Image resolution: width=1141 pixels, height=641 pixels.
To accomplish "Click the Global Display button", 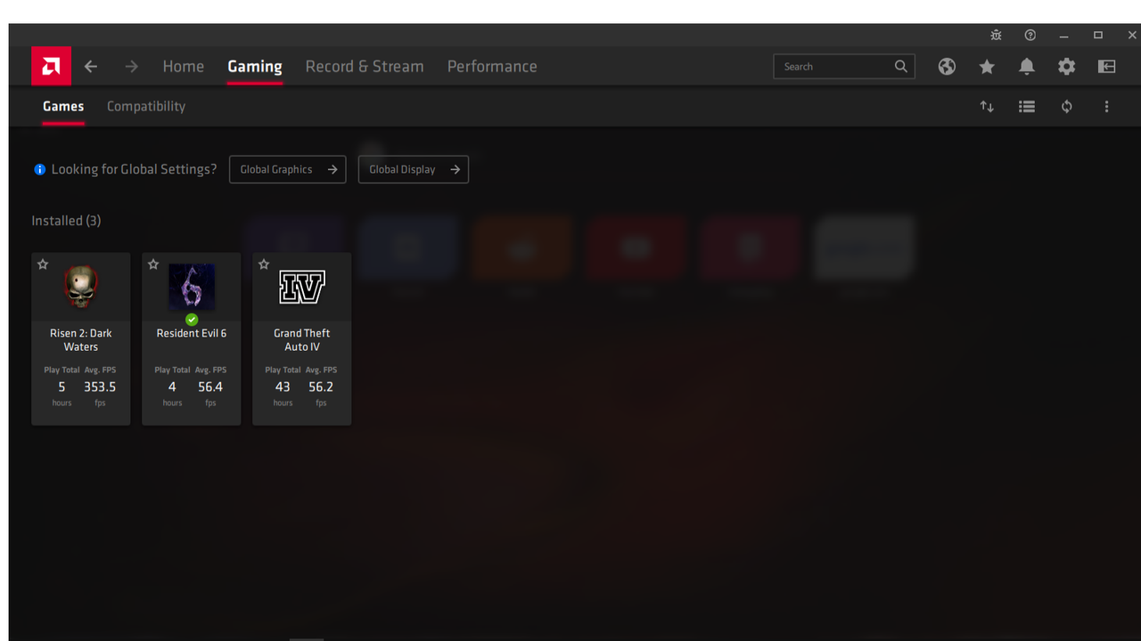I will [x=414, y=169].
